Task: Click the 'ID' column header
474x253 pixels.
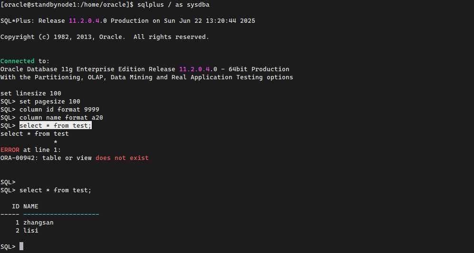Action: [x=16, y=206]
